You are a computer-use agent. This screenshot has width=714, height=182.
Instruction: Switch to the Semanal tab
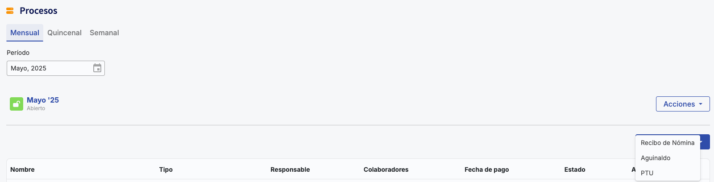tap(104, 33)
